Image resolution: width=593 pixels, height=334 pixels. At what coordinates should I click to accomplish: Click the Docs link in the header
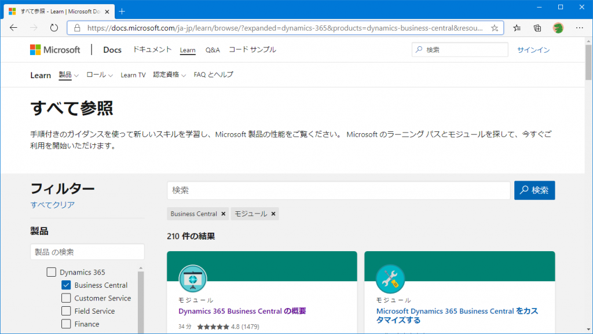(112, 50)
